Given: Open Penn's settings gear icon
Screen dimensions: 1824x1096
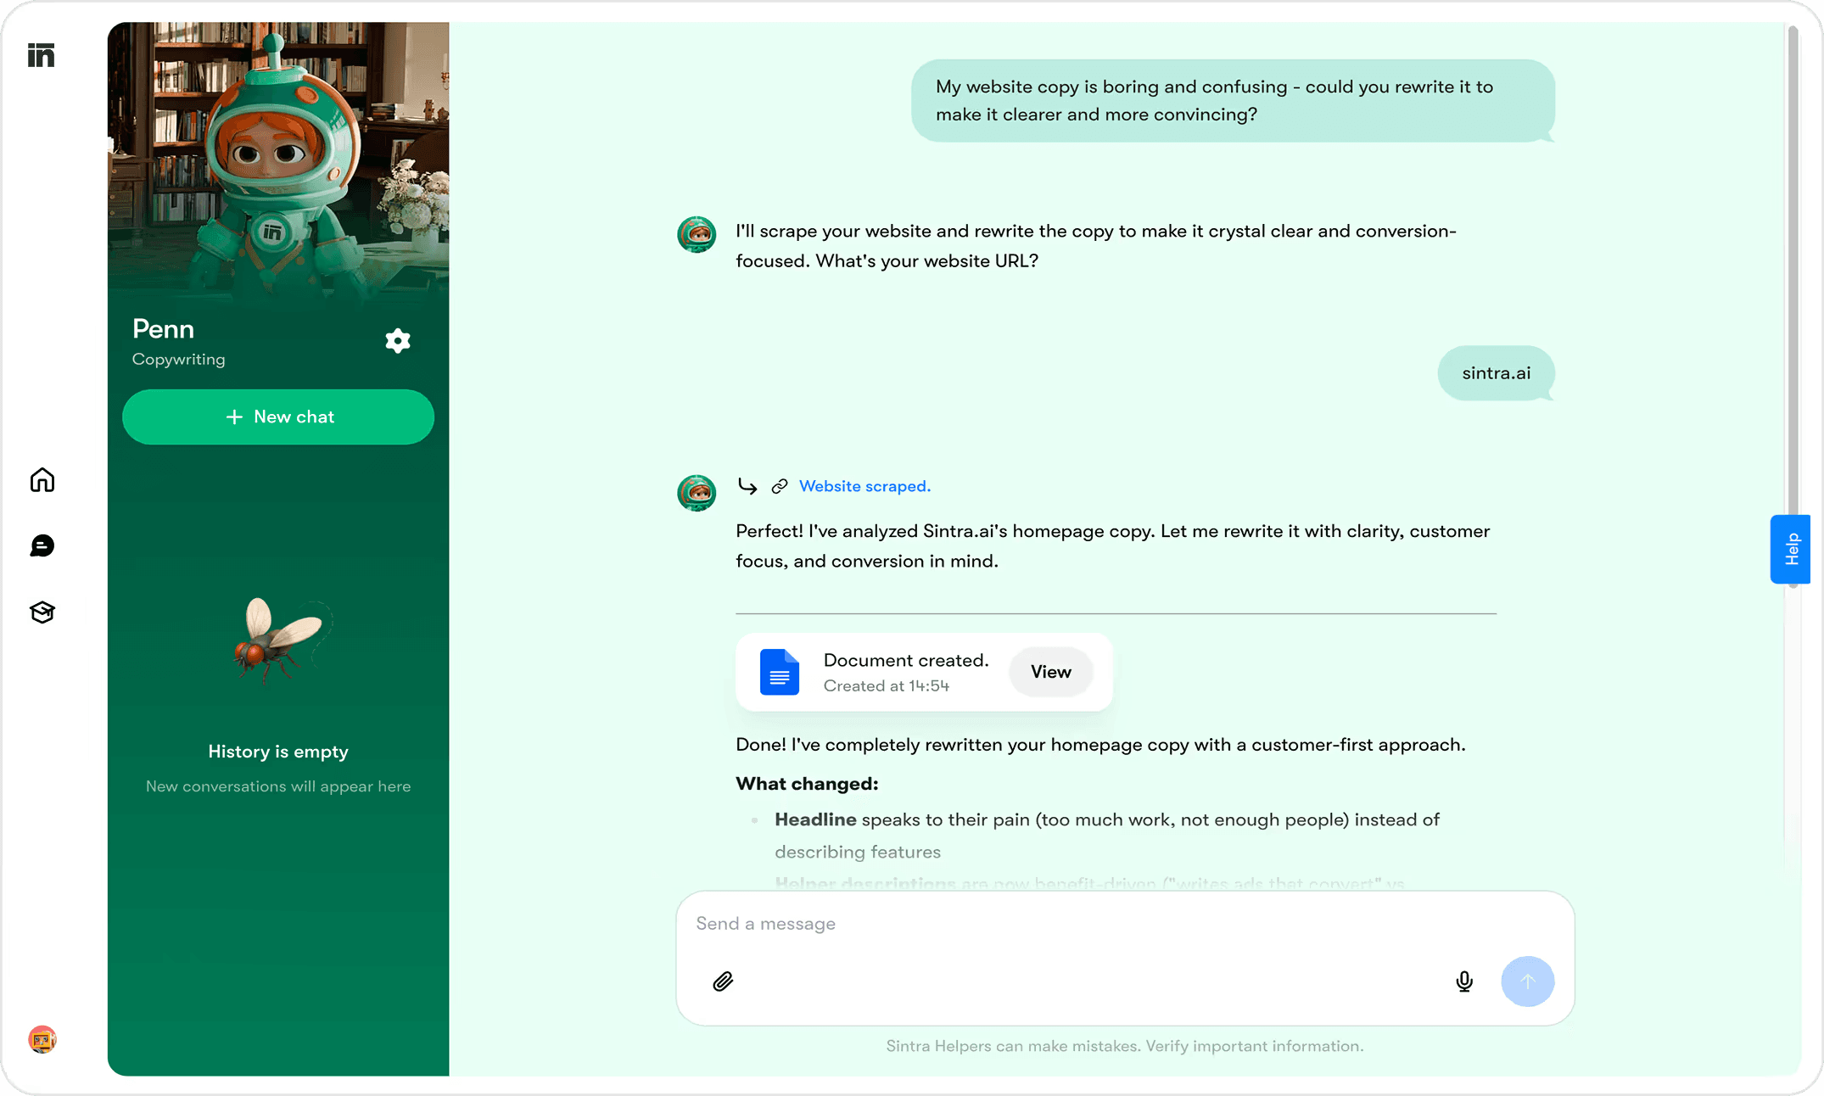Looking at the screenshot, I should click(397, 341).
